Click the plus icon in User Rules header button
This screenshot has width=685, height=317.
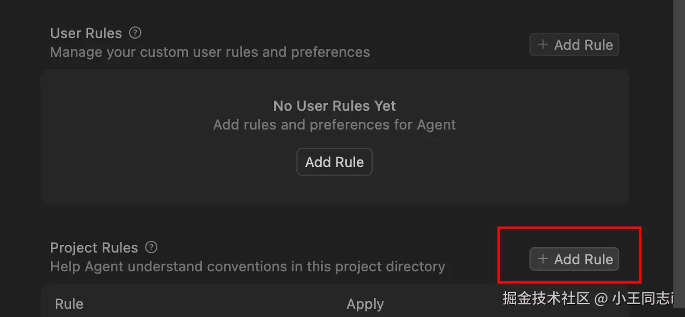pyautogui.click(x=543, y=45)
